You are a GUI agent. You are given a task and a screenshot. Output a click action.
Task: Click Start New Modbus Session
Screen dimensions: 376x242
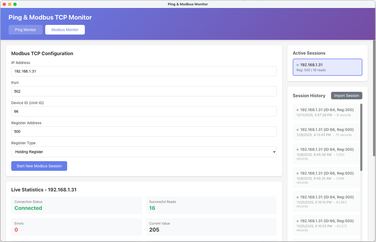click(x=39, y=166)
